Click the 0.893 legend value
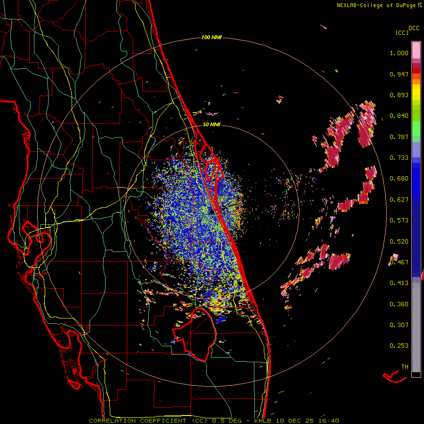This screenshot has width=424, height=424. (x=399, y=95)
